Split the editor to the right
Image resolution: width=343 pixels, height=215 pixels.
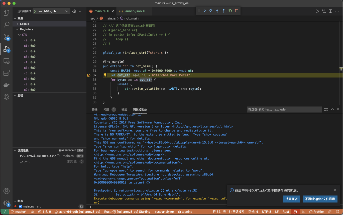(330, 11)
